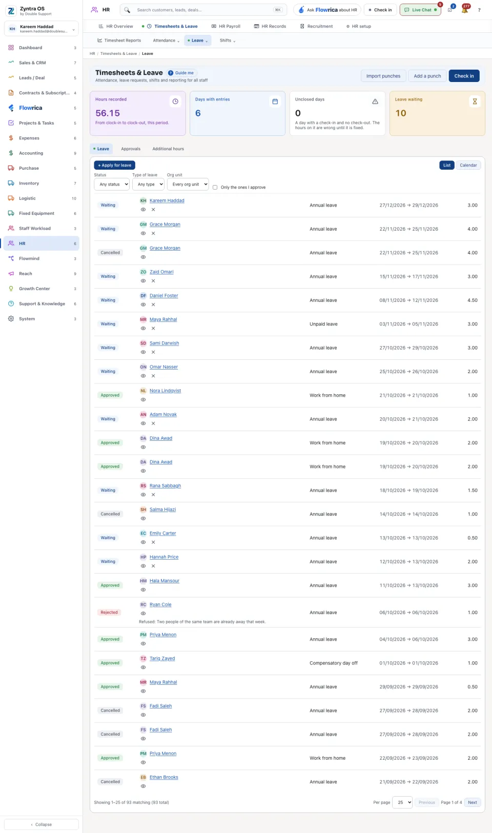Screen dimensions: 492x833
Task: View Ethan Brooks's leave via eye icon
Action: pyautogui.click(x=143, y=786)
